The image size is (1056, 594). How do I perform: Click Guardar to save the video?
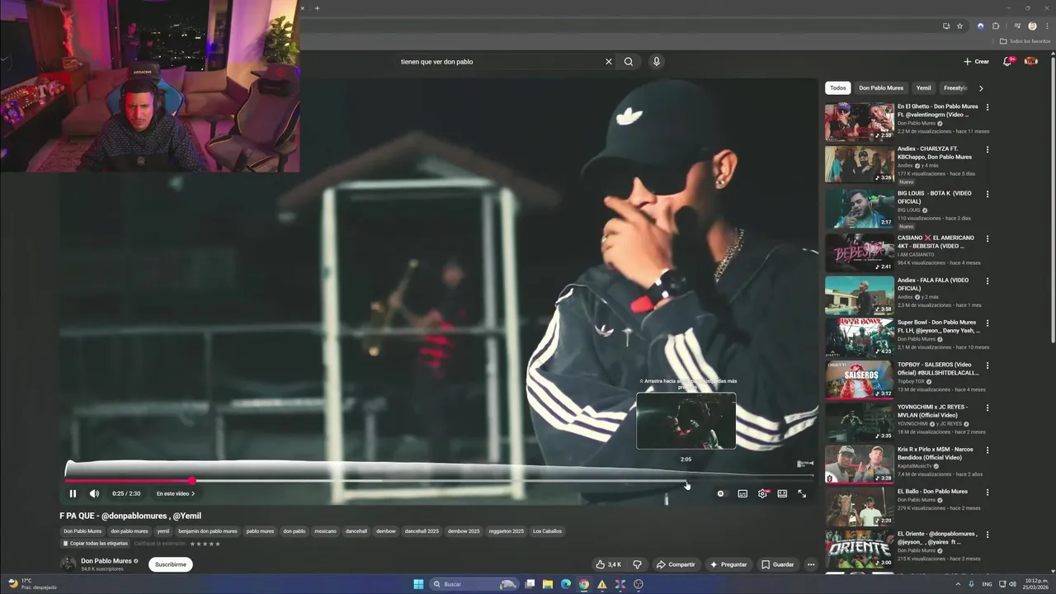[777, 564]
